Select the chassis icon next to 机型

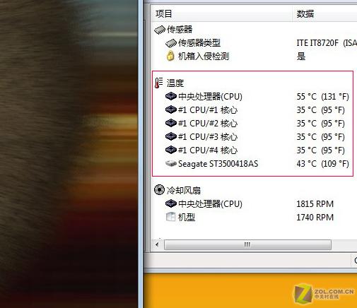pyautogui.click(x=170, y=217)
